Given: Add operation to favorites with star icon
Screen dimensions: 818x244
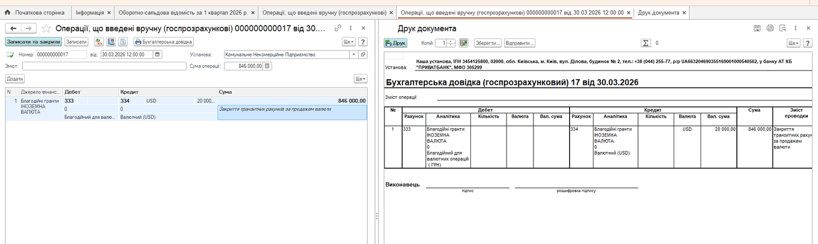Looking at the screenshot, I should tap(46, 28).
